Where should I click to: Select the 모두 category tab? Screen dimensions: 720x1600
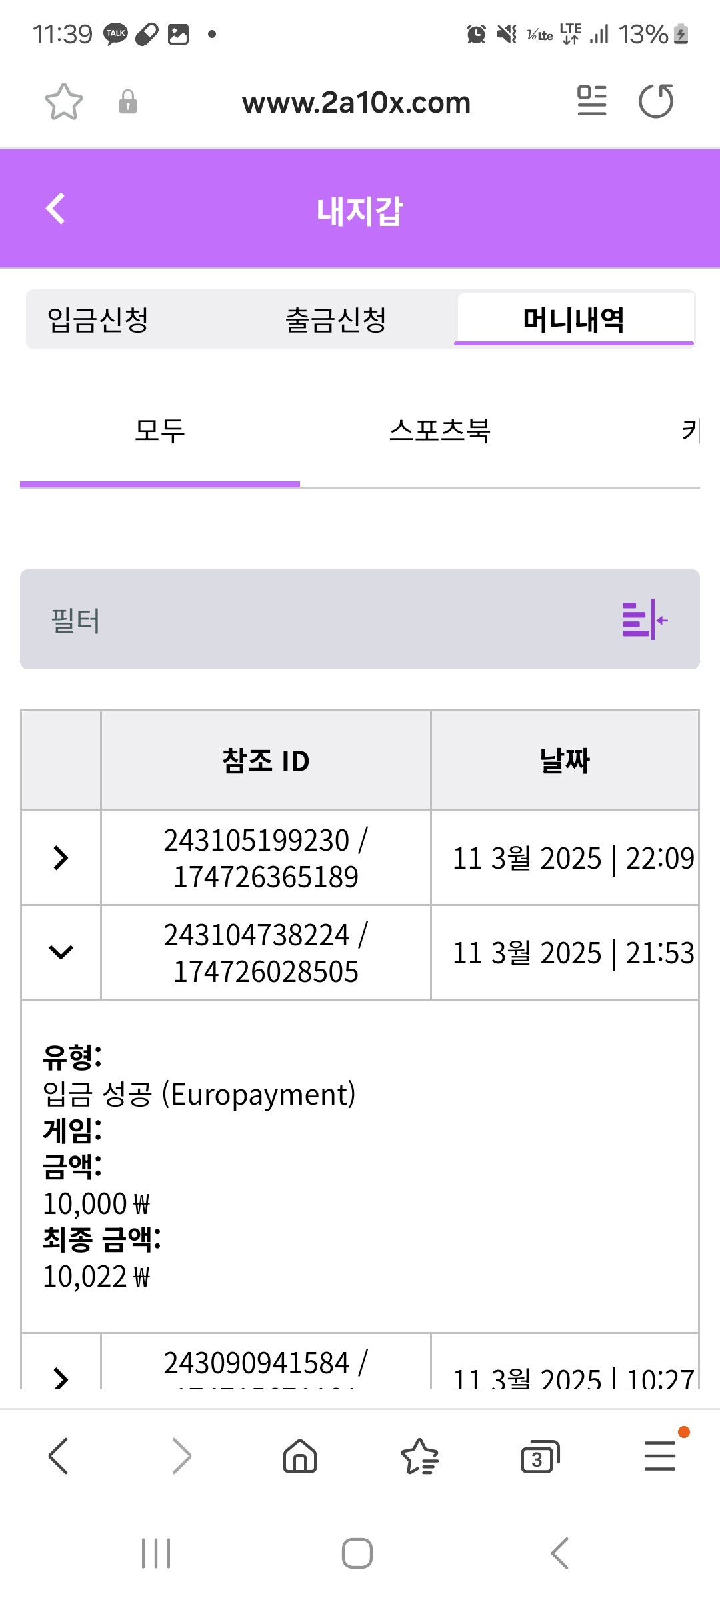(160, 431)
